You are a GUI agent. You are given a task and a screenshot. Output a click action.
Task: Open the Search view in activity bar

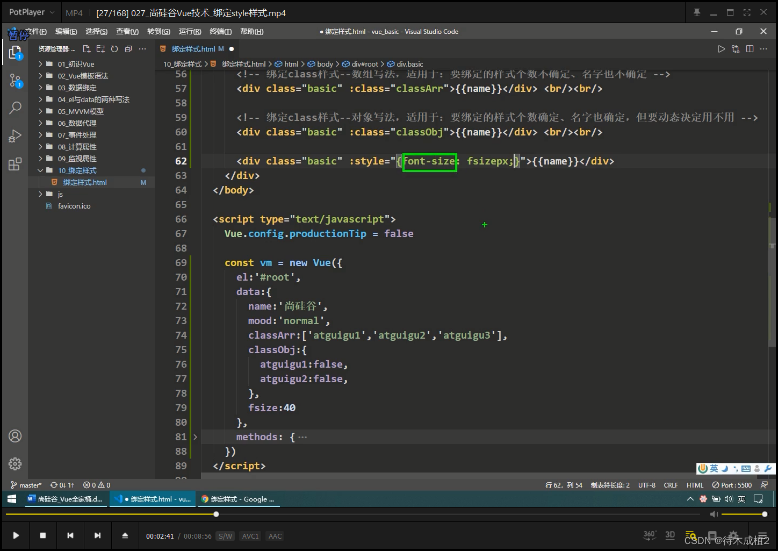click(x=15, y=108)
